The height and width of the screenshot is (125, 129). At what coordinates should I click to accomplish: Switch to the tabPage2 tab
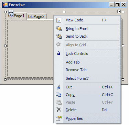(x=36, y=17)
